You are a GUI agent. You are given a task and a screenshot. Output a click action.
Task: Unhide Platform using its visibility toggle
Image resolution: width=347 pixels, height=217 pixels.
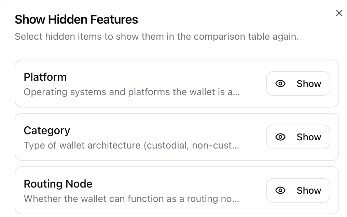point(298,84)
